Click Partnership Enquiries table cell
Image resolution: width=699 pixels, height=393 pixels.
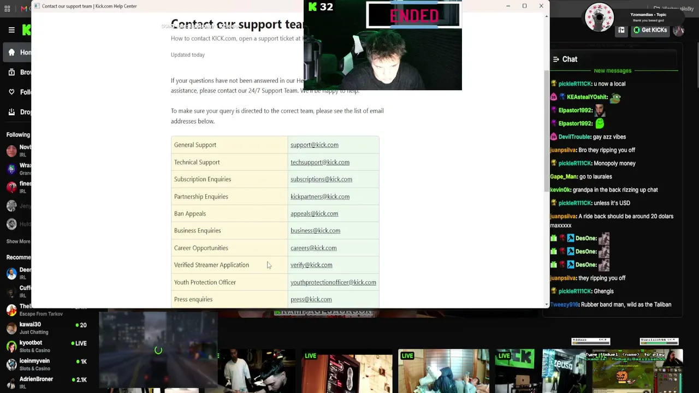229,196
